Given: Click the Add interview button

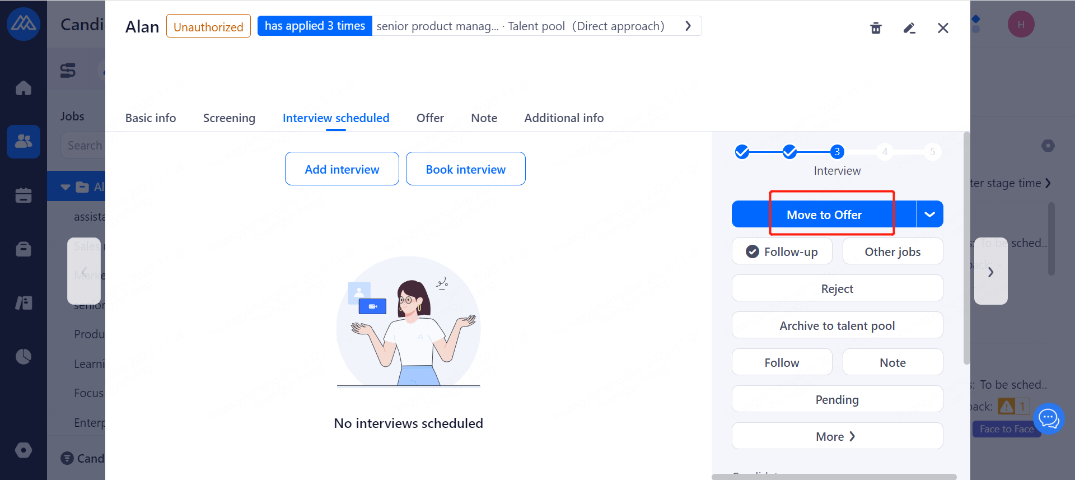Looking at the screenshot, I should tap(342, 169).
